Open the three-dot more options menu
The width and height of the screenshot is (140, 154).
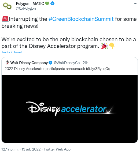tap(135, 3)
